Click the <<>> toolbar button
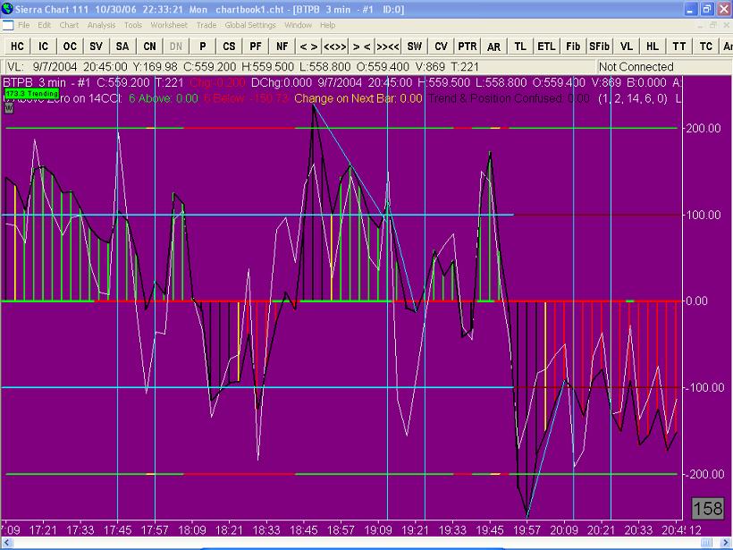Screen dimensions: 733x550 pyautogui.click(x=335, y=47)
